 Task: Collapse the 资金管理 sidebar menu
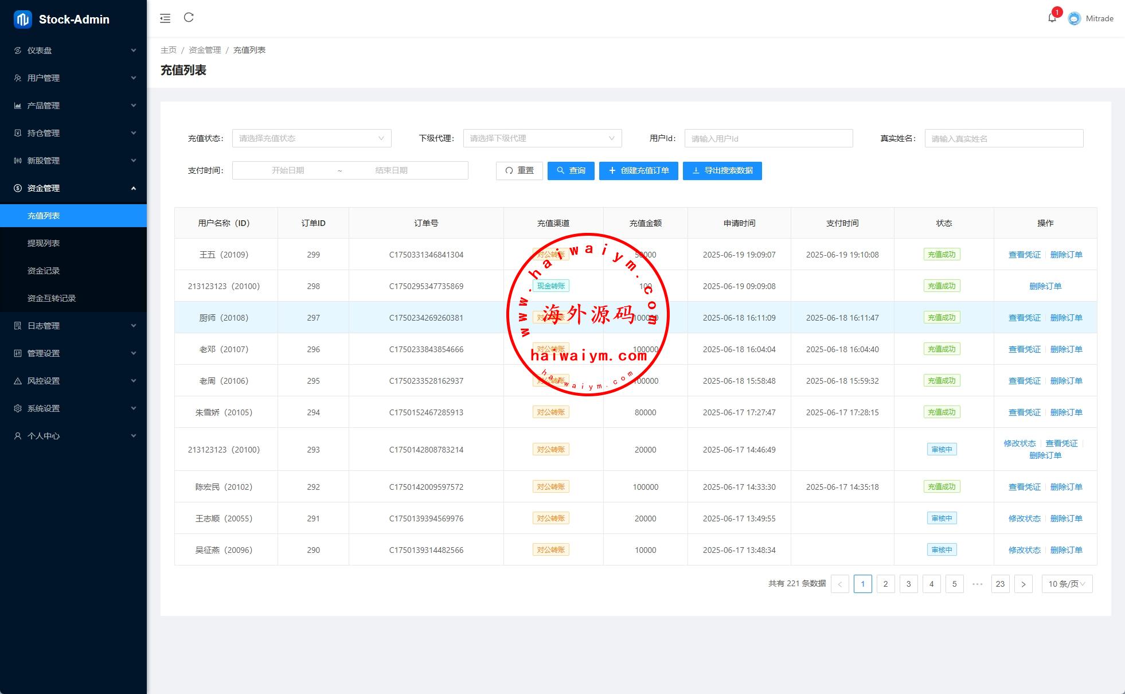73,188
